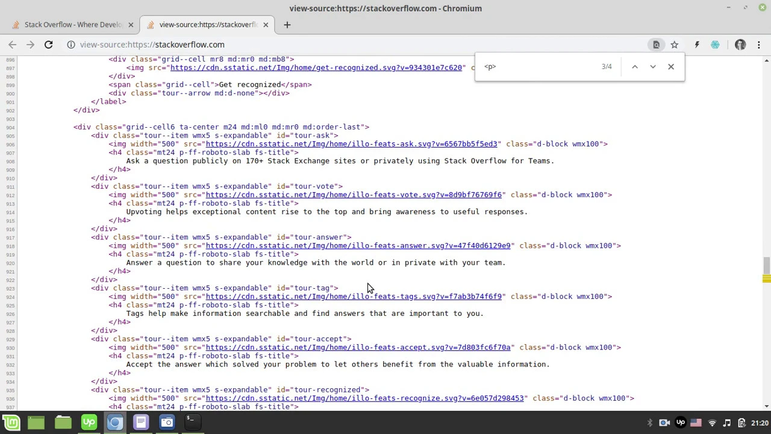Bookmark this page with the star icon
771x434 pixels.
pyautogui.click(x=675, y=45)
